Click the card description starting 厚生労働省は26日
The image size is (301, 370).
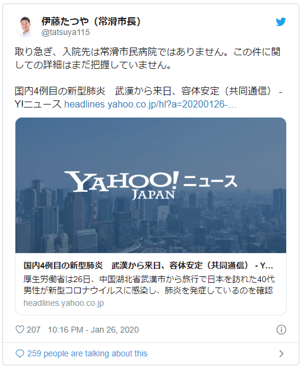(149, 285)
